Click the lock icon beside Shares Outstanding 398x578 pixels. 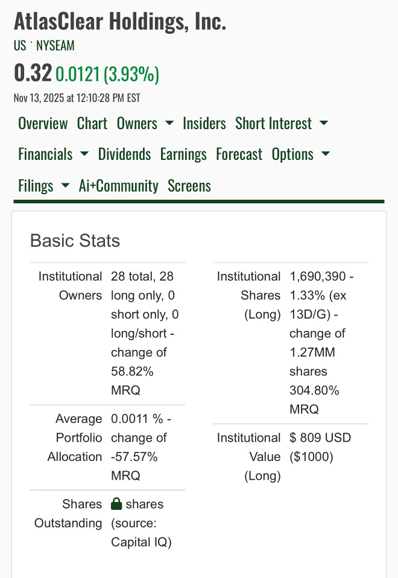pos(117,504)
